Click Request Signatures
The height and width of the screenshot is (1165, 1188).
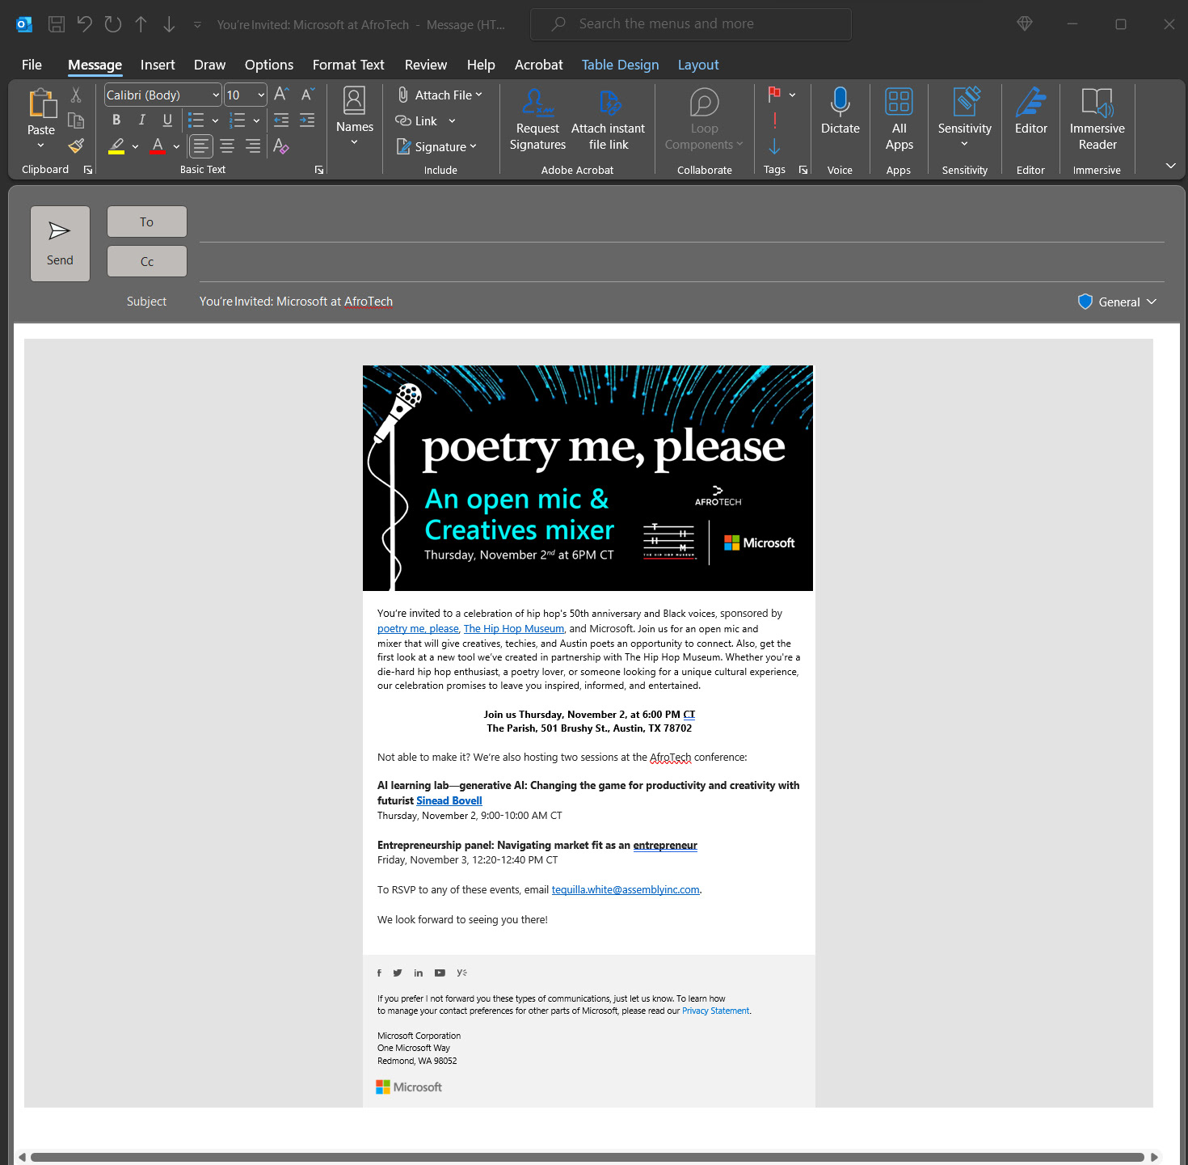tap(537, 120)
